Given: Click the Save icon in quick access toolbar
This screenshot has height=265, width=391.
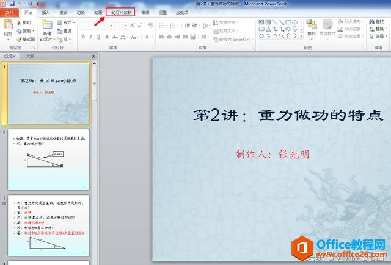Looking at the screenshot, I should (12, 4).
